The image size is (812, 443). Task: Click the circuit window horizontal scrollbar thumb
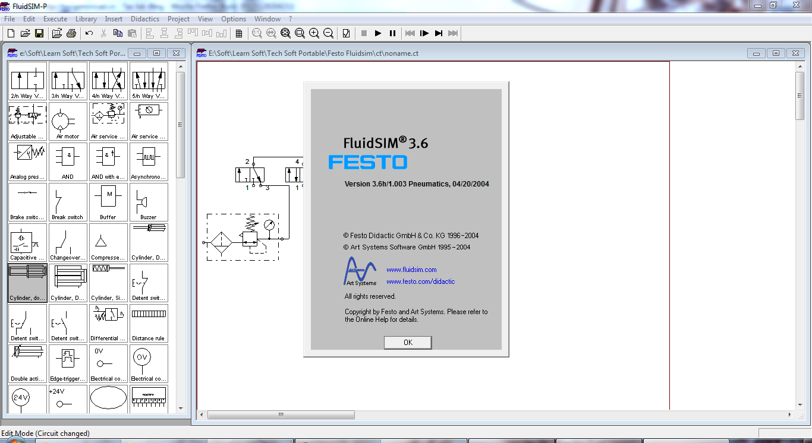(x=281, y=414)
